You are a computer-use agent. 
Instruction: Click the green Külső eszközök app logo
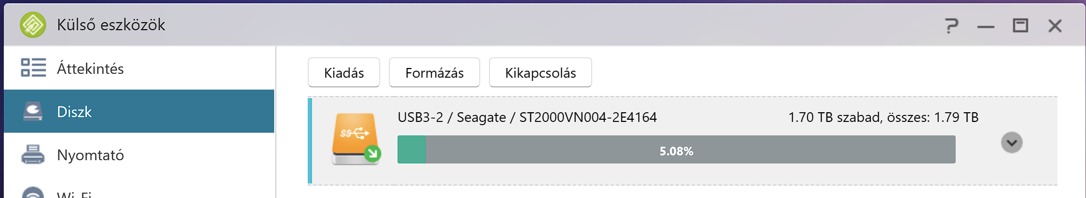pos(33,25)
